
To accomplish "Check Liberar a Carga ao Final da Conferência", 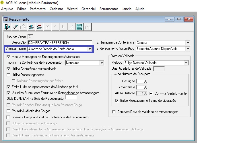I will (x=8, y=117).
